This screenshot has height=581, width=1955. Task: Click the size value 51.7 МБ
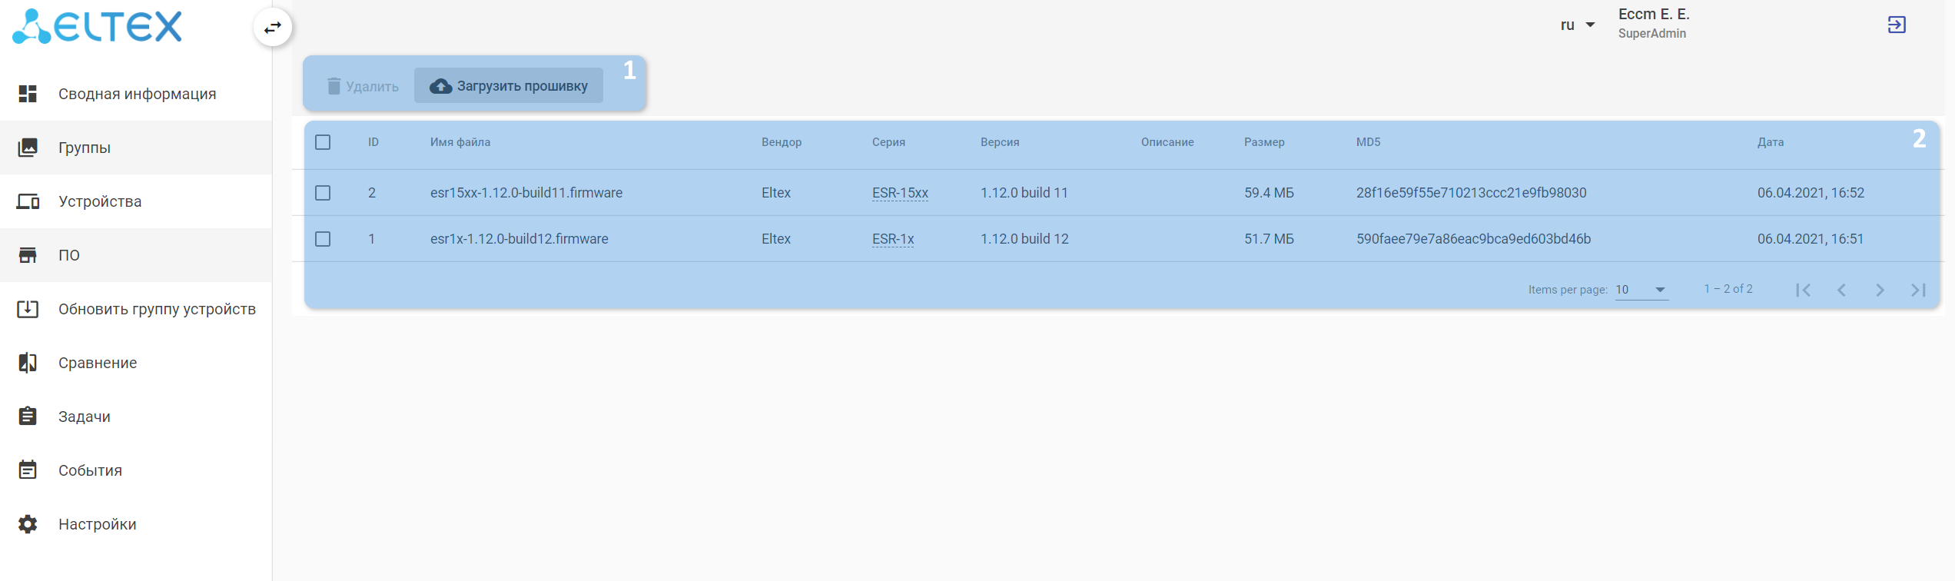pyautogui.click(x=1269, y=239)
